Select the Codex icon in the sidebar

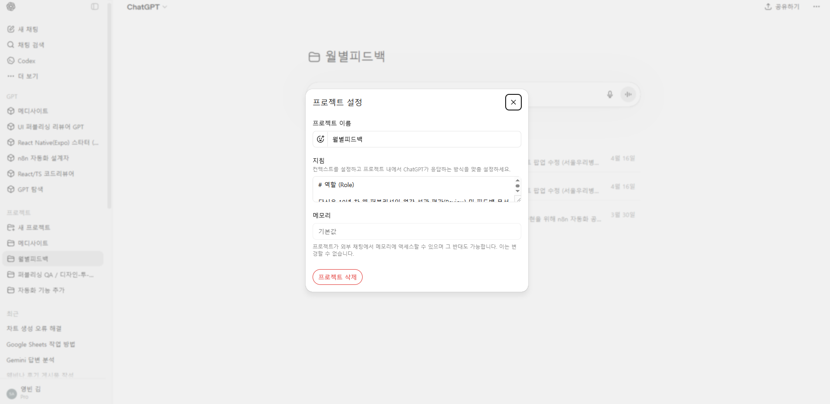tap(11, 60)
